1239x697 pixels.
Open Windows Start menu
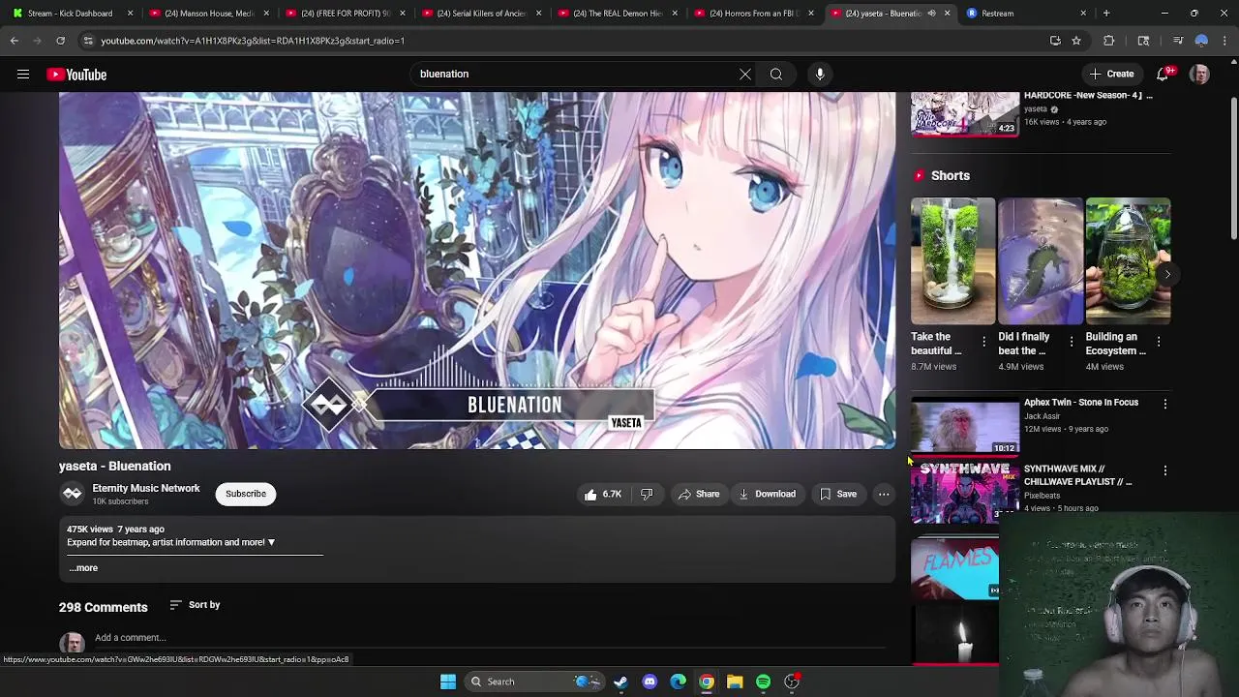[x=448, y=682]
